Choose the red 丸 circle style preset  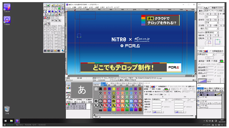pyautogui.click(x=105, y=106)
